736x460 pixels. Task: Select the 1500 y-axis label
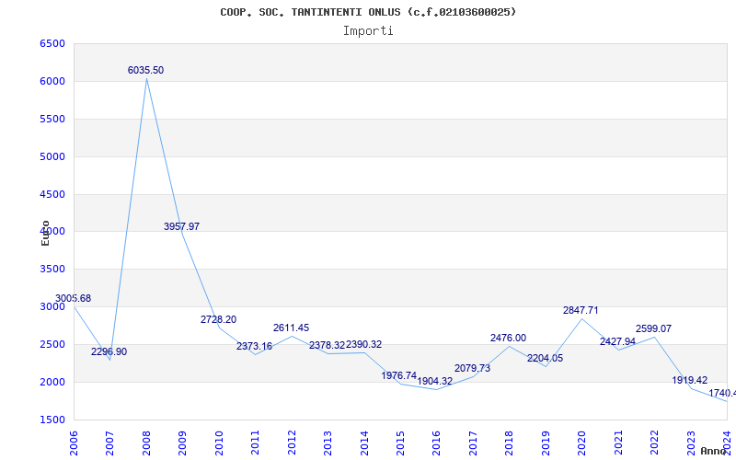52,420
